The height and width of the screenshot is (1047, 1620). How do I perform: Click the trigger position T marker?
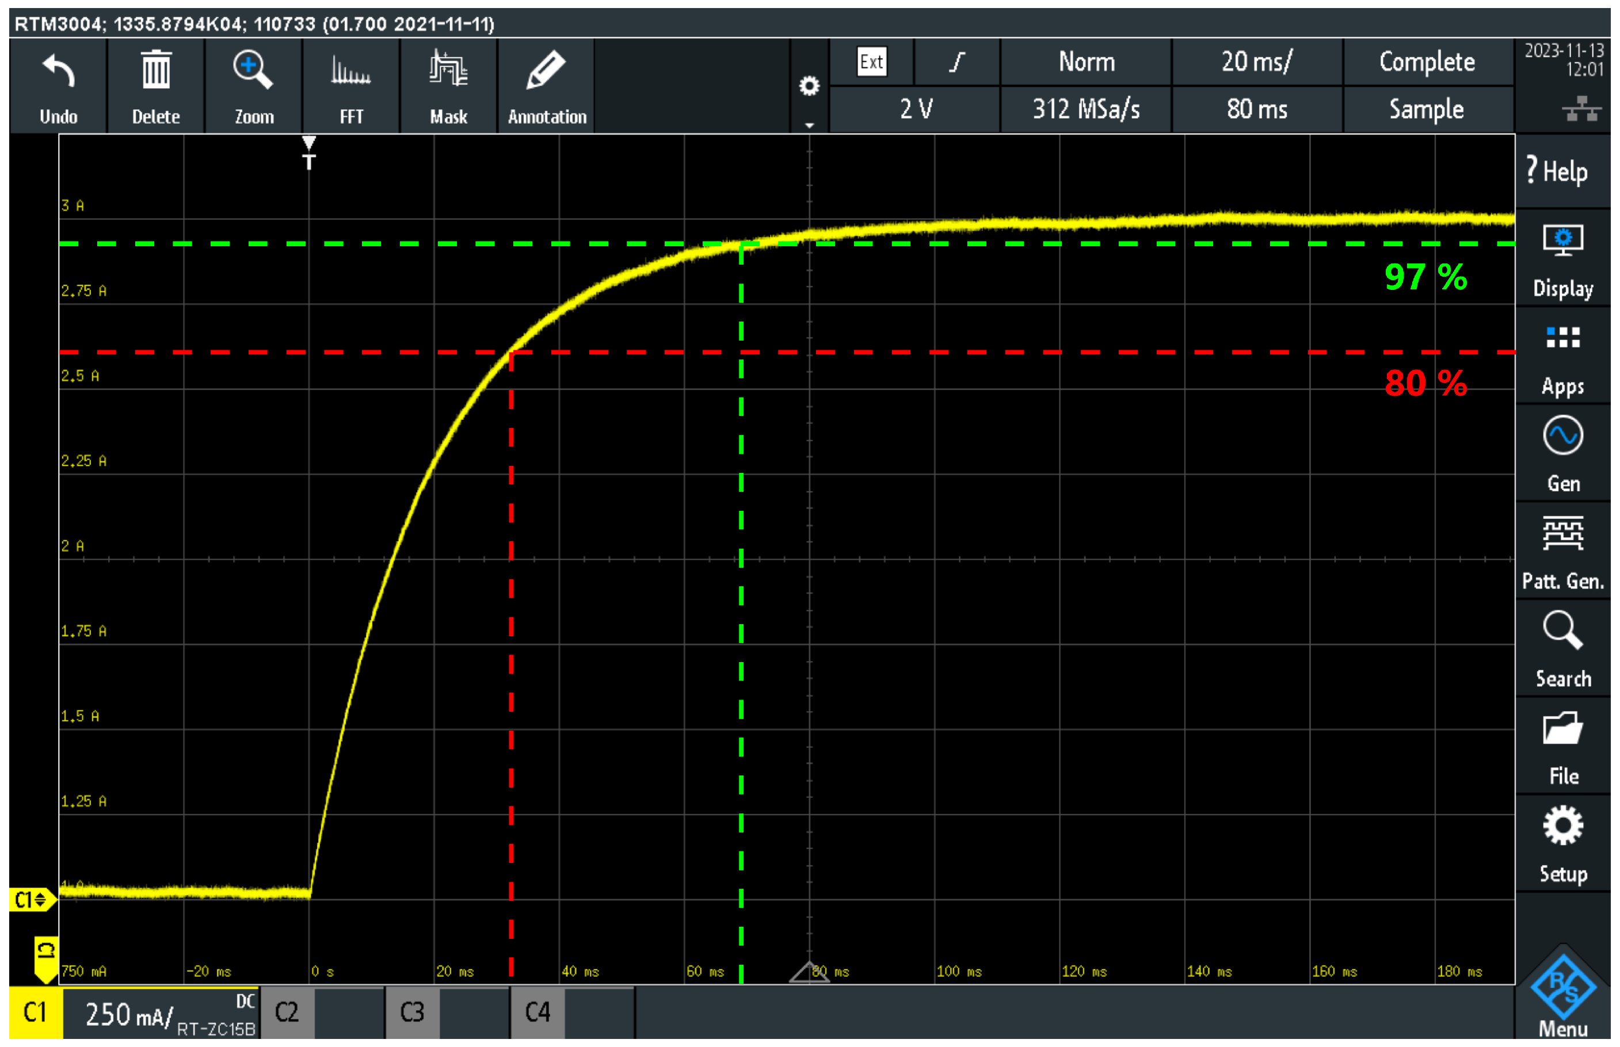(x=309, y=154)
